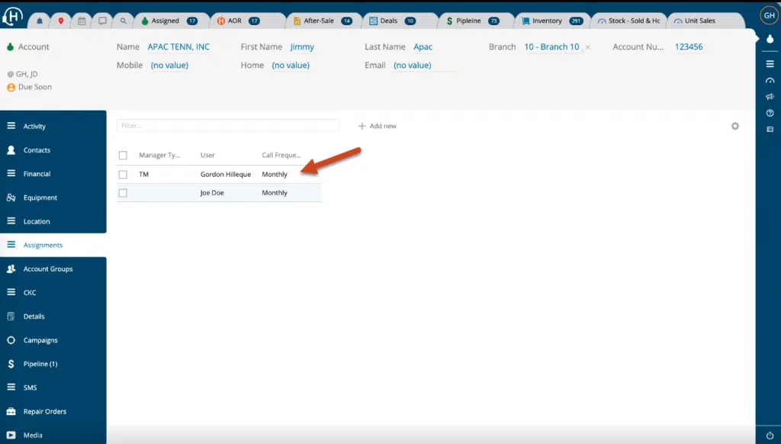Open the help question mark icon

point(770,113)
